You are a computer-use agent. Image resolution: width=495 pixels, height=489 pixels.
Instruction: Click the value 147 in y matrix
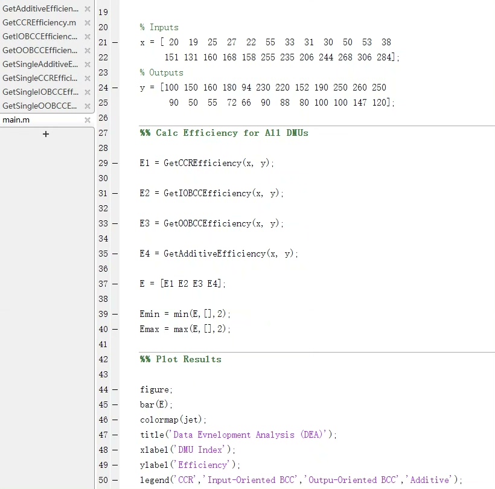click(360, 103)
